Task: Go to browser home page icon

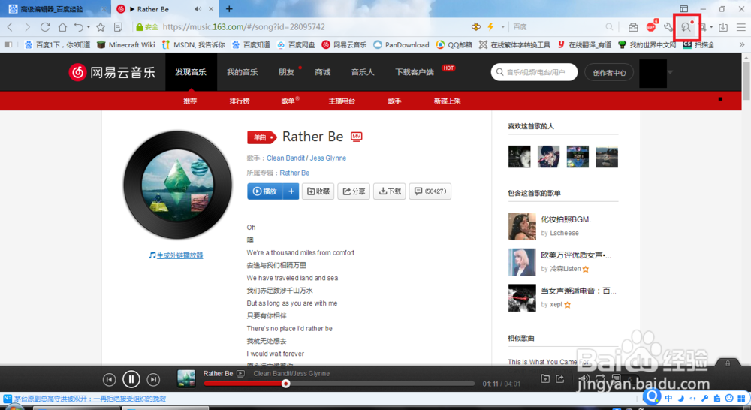Action: pyautogui.click(x=62, y=27)
